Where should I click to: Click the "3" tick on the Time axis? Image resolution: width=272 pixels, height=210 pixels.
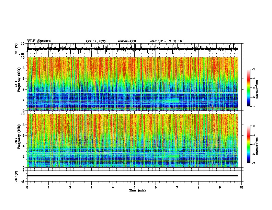click(91, 187)
